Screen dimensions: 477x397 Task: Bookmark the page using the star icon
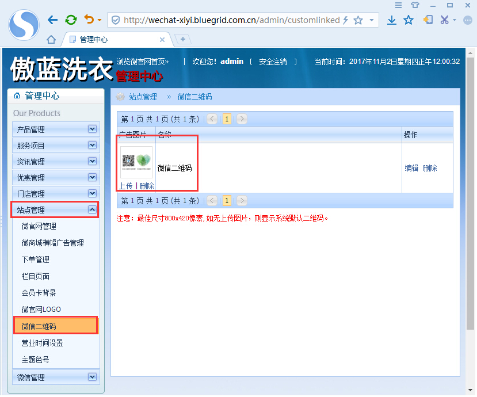pos(409,19)
